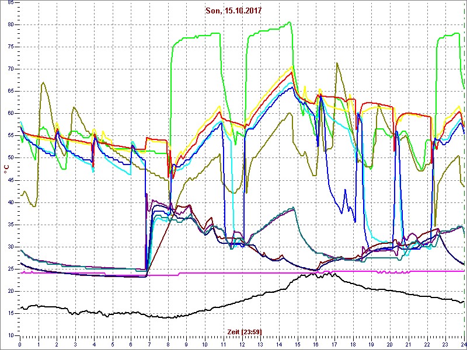The image size is (467, 350).
Task: Click hour 15 label on the horizontal time axis
Action: 298,345
